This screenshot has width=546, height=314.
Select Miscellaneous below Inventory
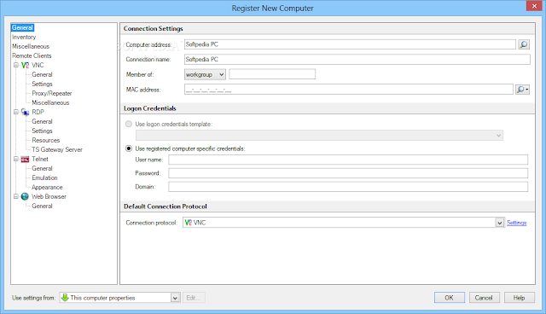click(31, 46)
